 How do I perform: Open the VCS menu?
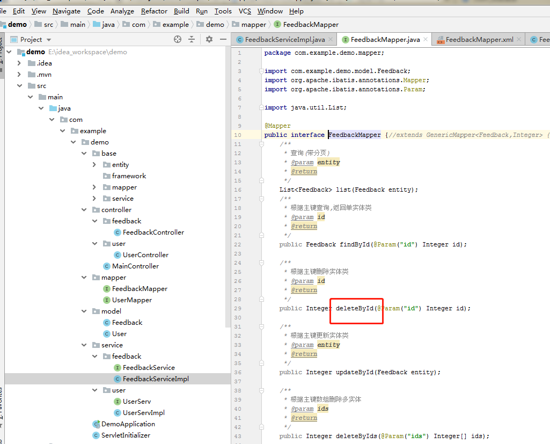(245, 11)
